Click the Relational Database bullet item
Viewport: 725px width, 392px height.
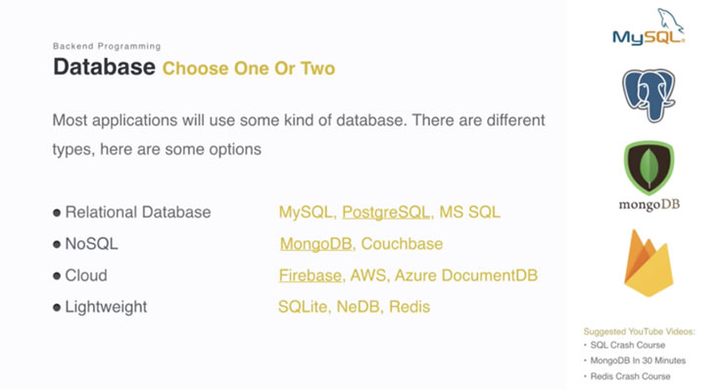coord(137,213)
